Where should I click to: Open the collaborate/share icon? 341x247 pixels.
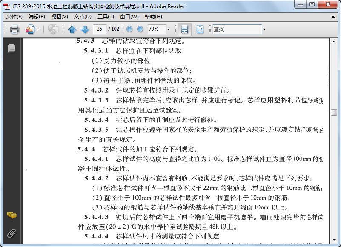[30, 29]
